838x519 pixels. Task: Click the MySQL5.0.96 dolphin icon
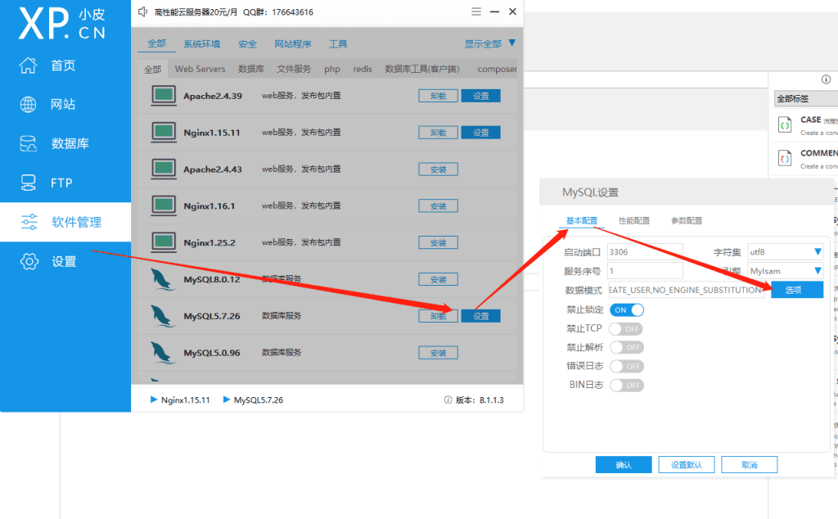163,353
